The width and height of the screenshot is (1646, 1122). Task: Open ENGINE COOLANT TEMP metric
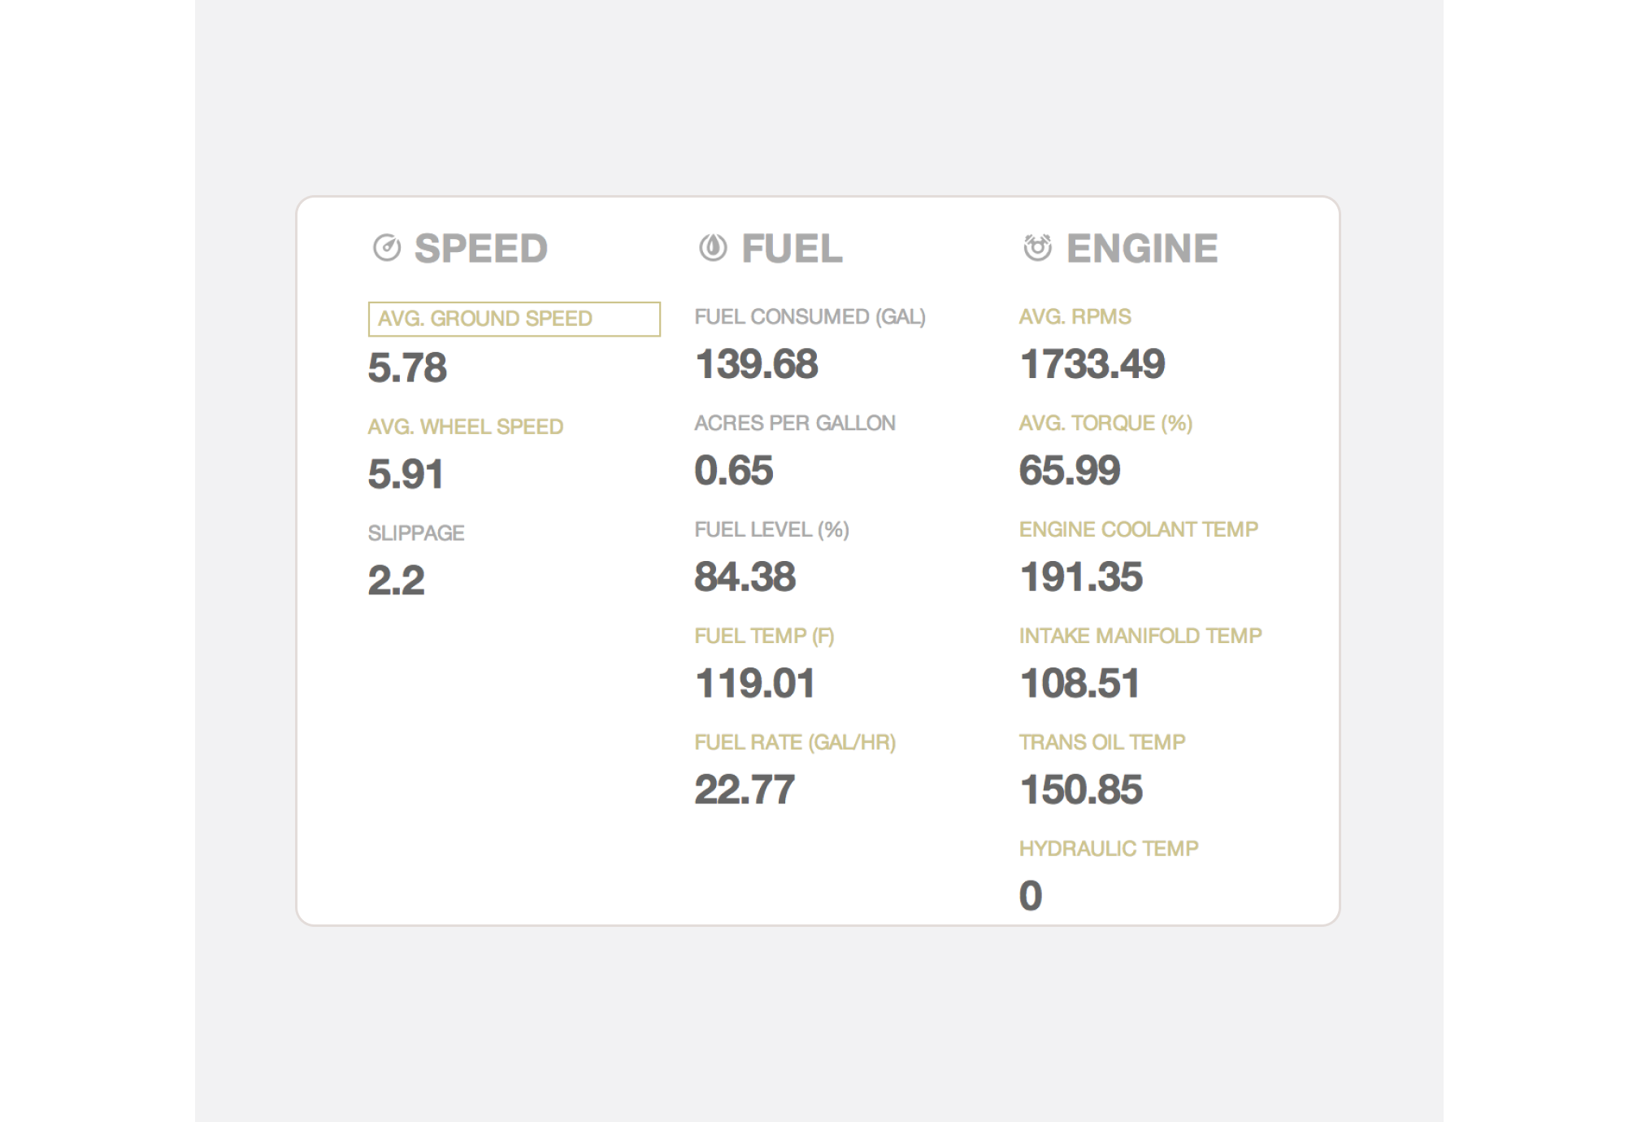pos(1138,530)
